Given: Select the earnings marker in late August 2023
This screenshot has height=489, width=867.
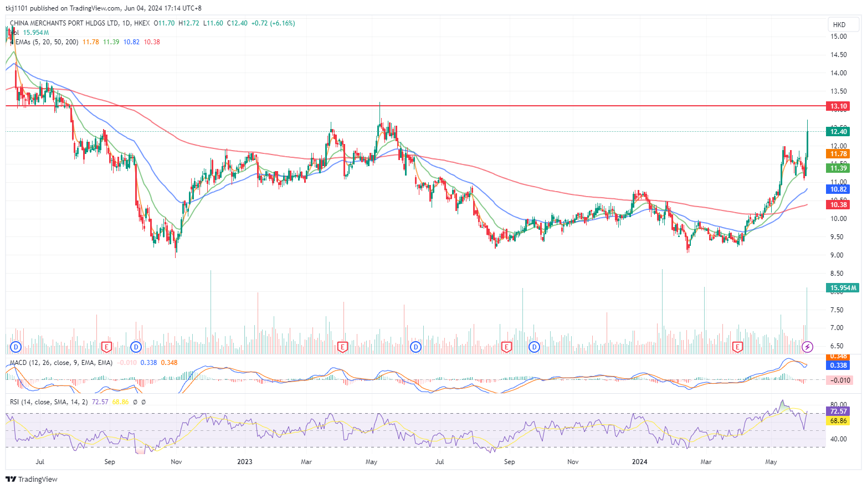Looking at the screenshot, I should pos(506,347).
